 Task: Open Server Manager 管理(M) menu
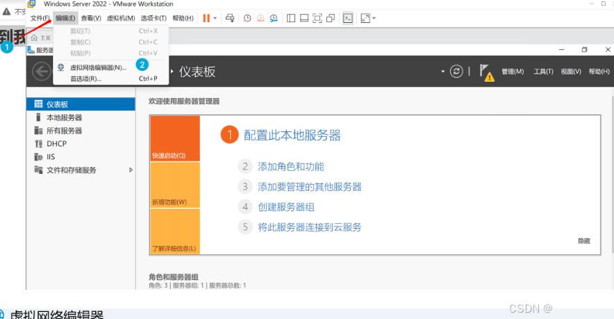513,72
